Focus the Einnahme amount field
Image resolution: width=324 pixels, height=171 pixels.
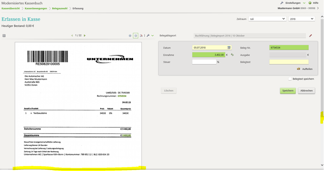[209, 55]
